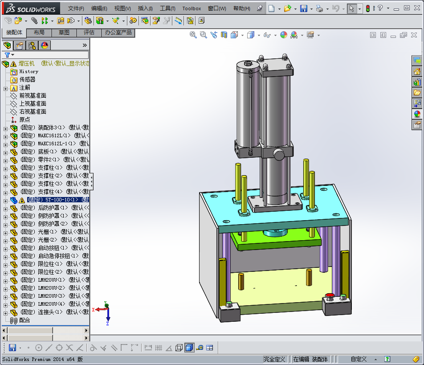
Task: Toggle the Shaded With Edges display button
Action: coord(189,348)
